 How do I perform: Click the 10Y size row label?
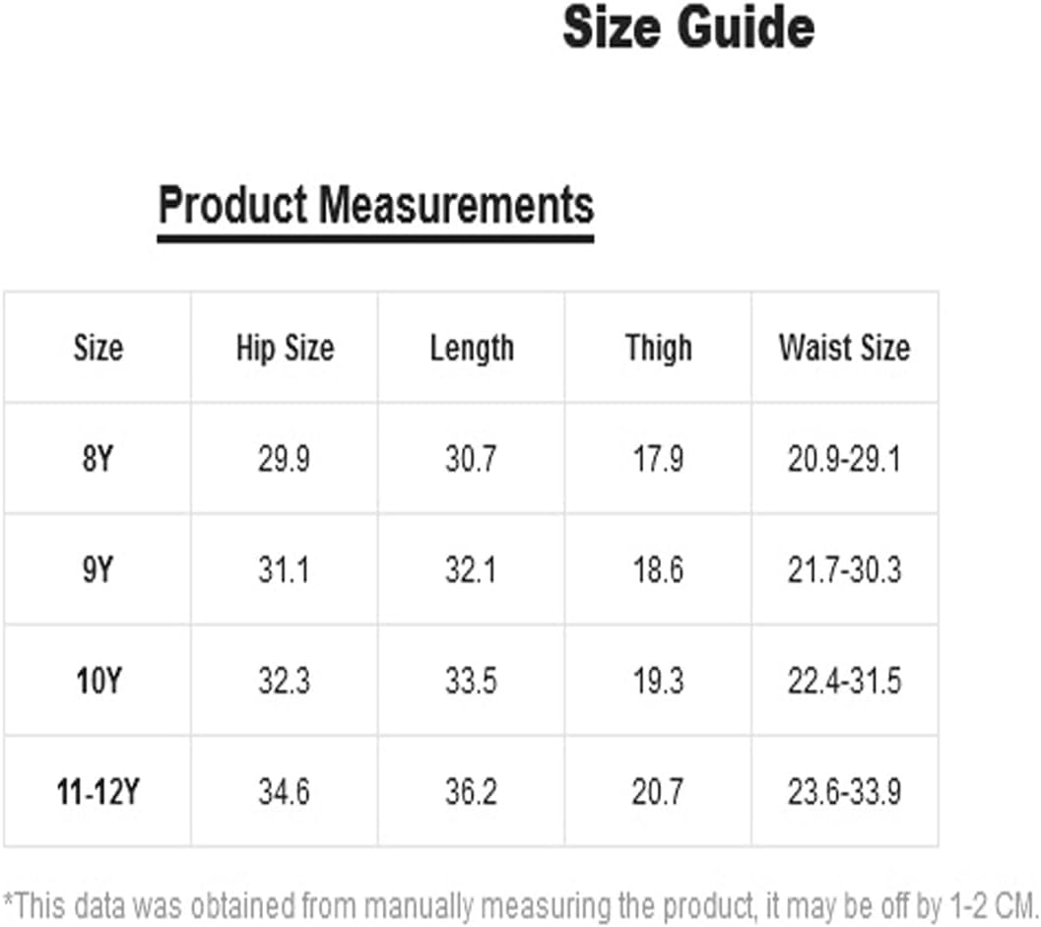click(98, 681)
